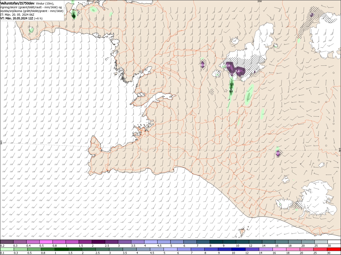Pick lower legend swatch between 3 and 3.5

pyautogui.click(x=116, y=249)
